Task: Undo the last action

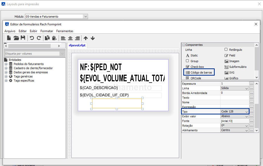Action: coord(32,38)
